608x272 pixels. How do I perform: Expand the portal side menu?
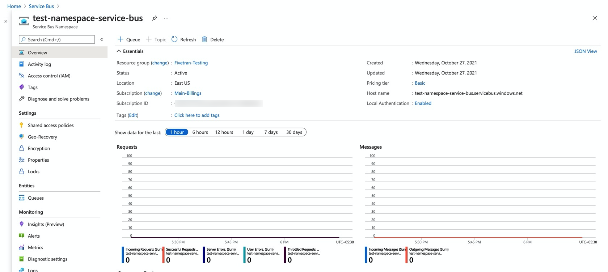point(6,21)
